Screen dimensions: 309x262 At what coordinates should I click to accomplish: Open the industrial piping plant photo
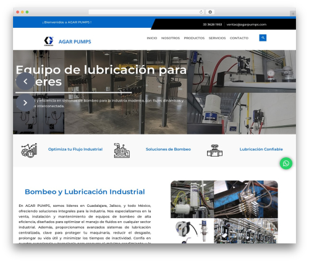tap(246, 231)
